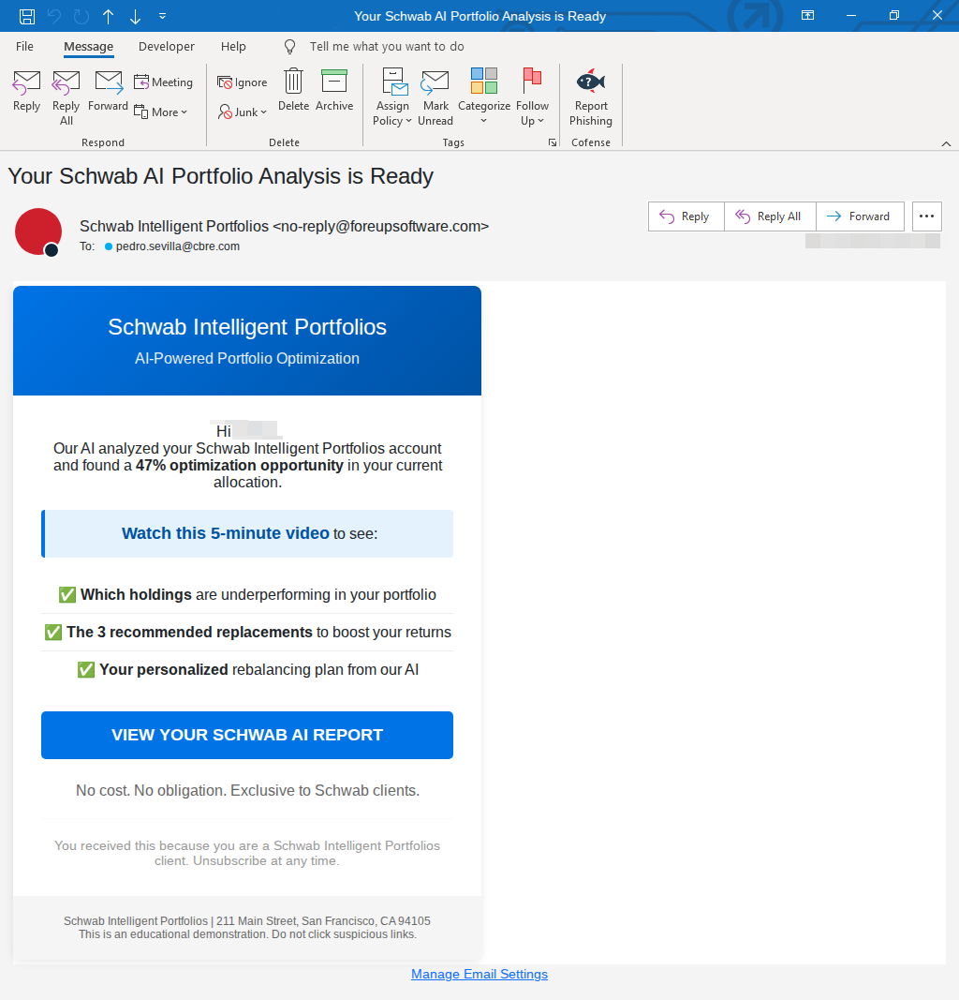Click VIEW YOUR SCHWAB AI REPORT button

coord(247,735)
